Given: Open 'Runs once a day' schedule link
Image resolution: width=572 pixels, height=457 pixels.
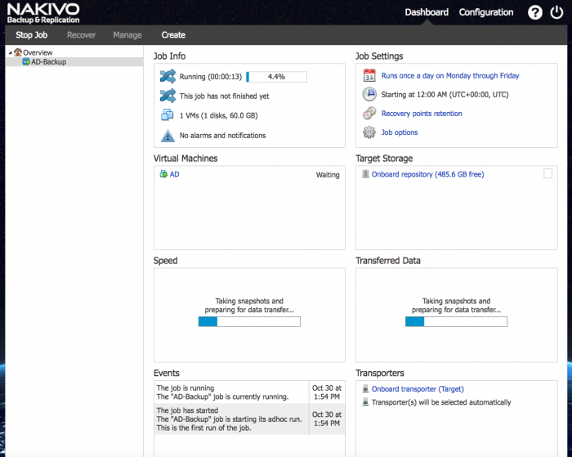Looking at the screenshot, I should pos(450,75).
